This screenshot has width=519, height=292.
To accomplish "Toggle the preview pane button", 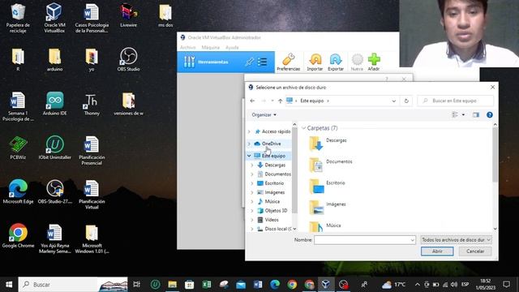I will pyautogui.click(x=476, y=115).
